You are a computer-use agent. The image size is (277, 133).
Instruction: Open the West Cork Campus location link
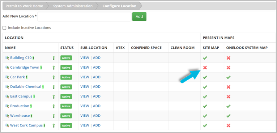coord(26,125)
